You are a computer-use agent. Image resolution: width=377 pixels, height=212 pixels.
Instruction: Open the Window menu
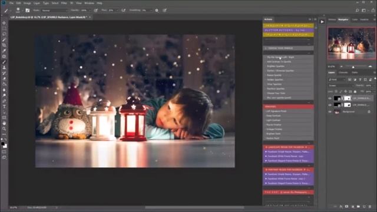[x=89, y=3]
